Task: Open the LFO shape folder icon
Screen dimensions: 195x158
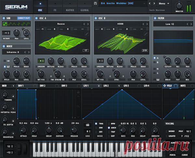Action: (x=87, y=125)
